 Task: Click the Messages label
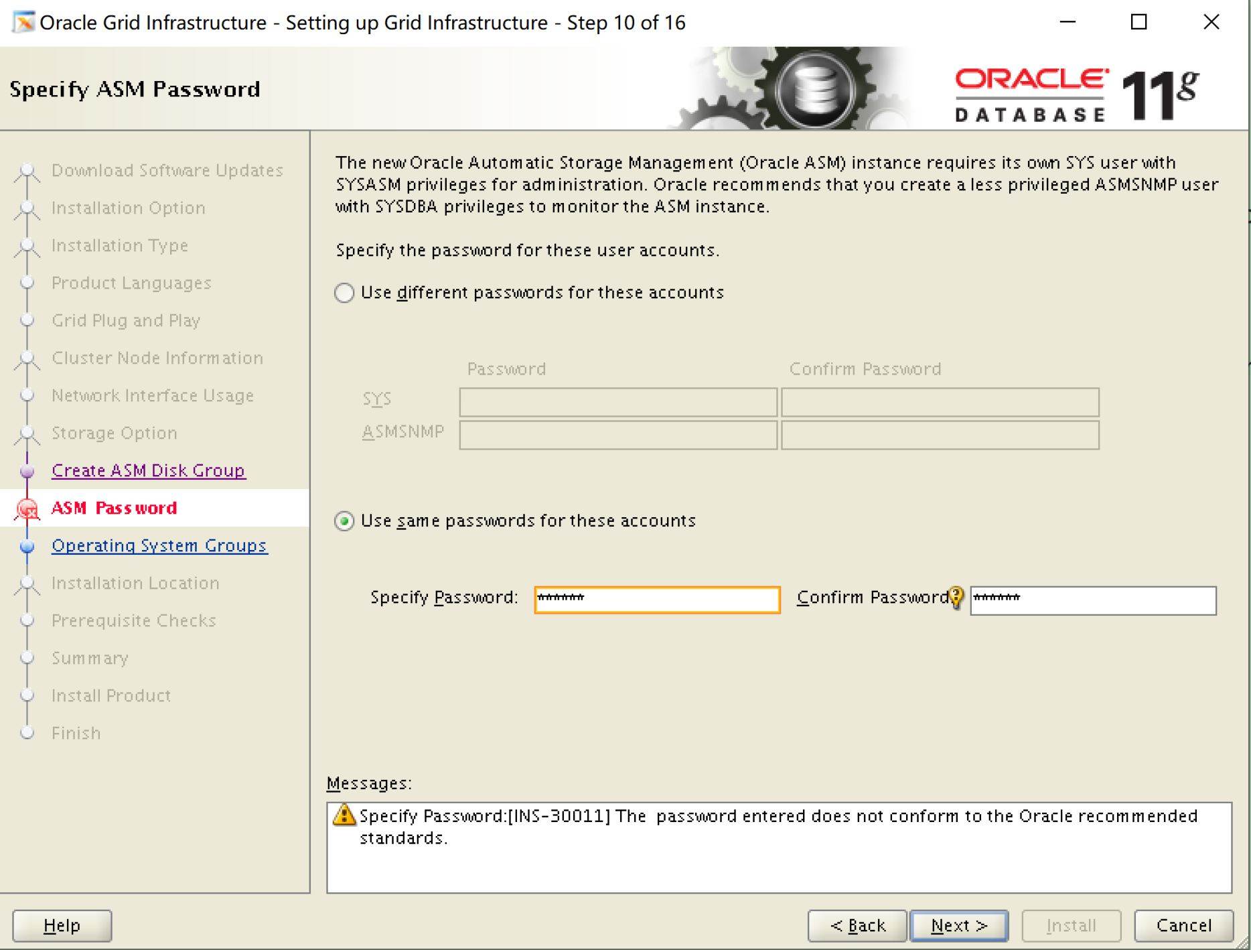pos(369,783)
